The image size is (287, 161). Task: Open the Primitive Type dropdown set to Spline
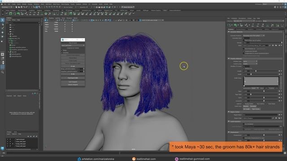tap(250, 62)
